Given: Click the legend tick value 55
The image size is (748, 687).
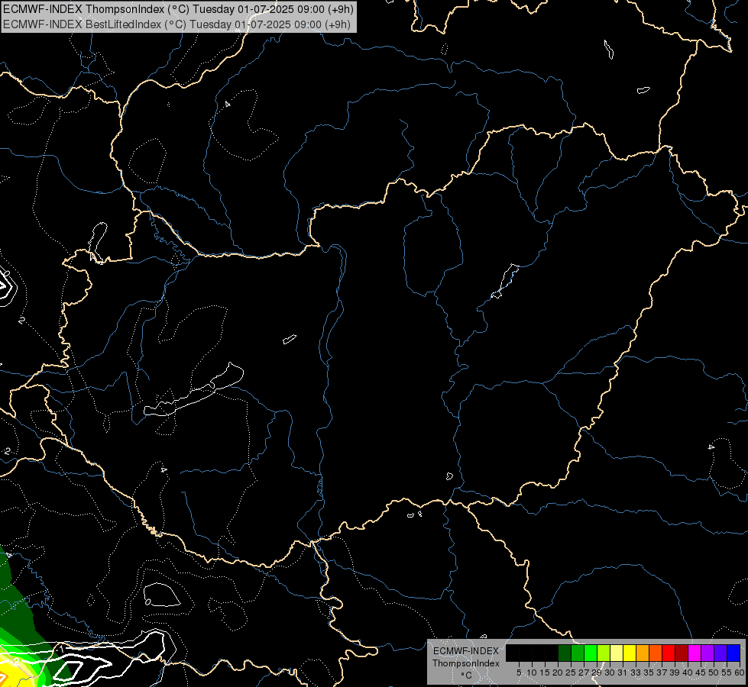Looking at the screenshot, I should coord(727,672).
